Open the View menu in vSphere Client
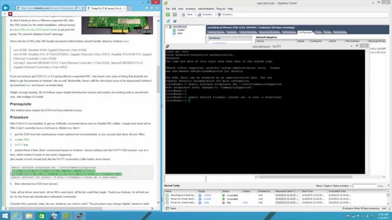Image resolution: width=392 pixels, height=220 pixels. (x=181, y=9)
